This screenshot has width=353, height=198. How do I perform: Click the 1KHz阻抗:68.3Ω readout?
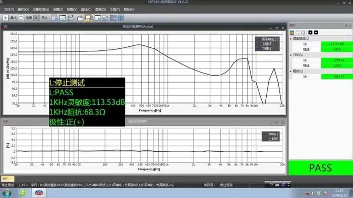coord(77,112)
